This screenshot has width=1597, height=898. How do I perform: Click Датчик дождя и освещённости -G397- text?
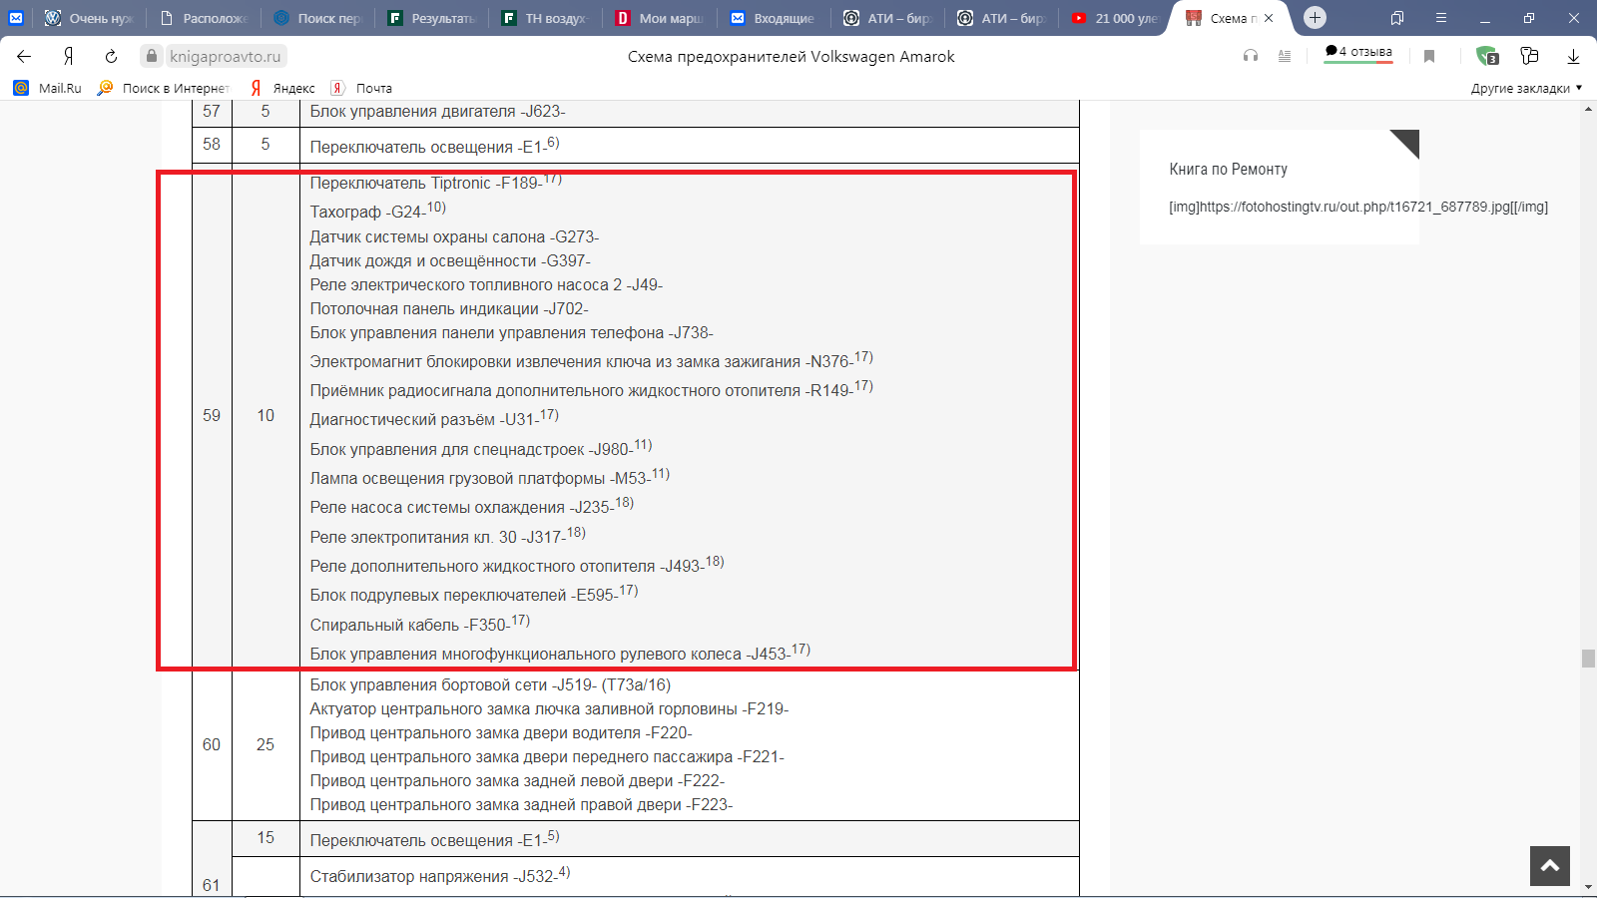(450, 260)
